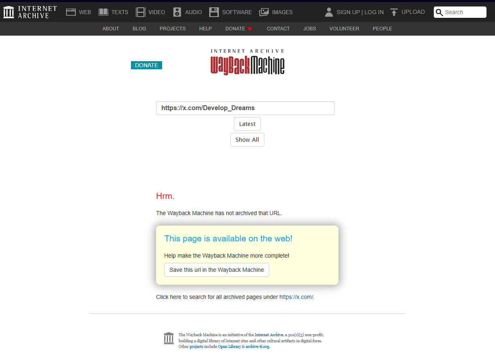Click SIGN UP link
This screenshot has width=495, height=356.
pos(348,12)
